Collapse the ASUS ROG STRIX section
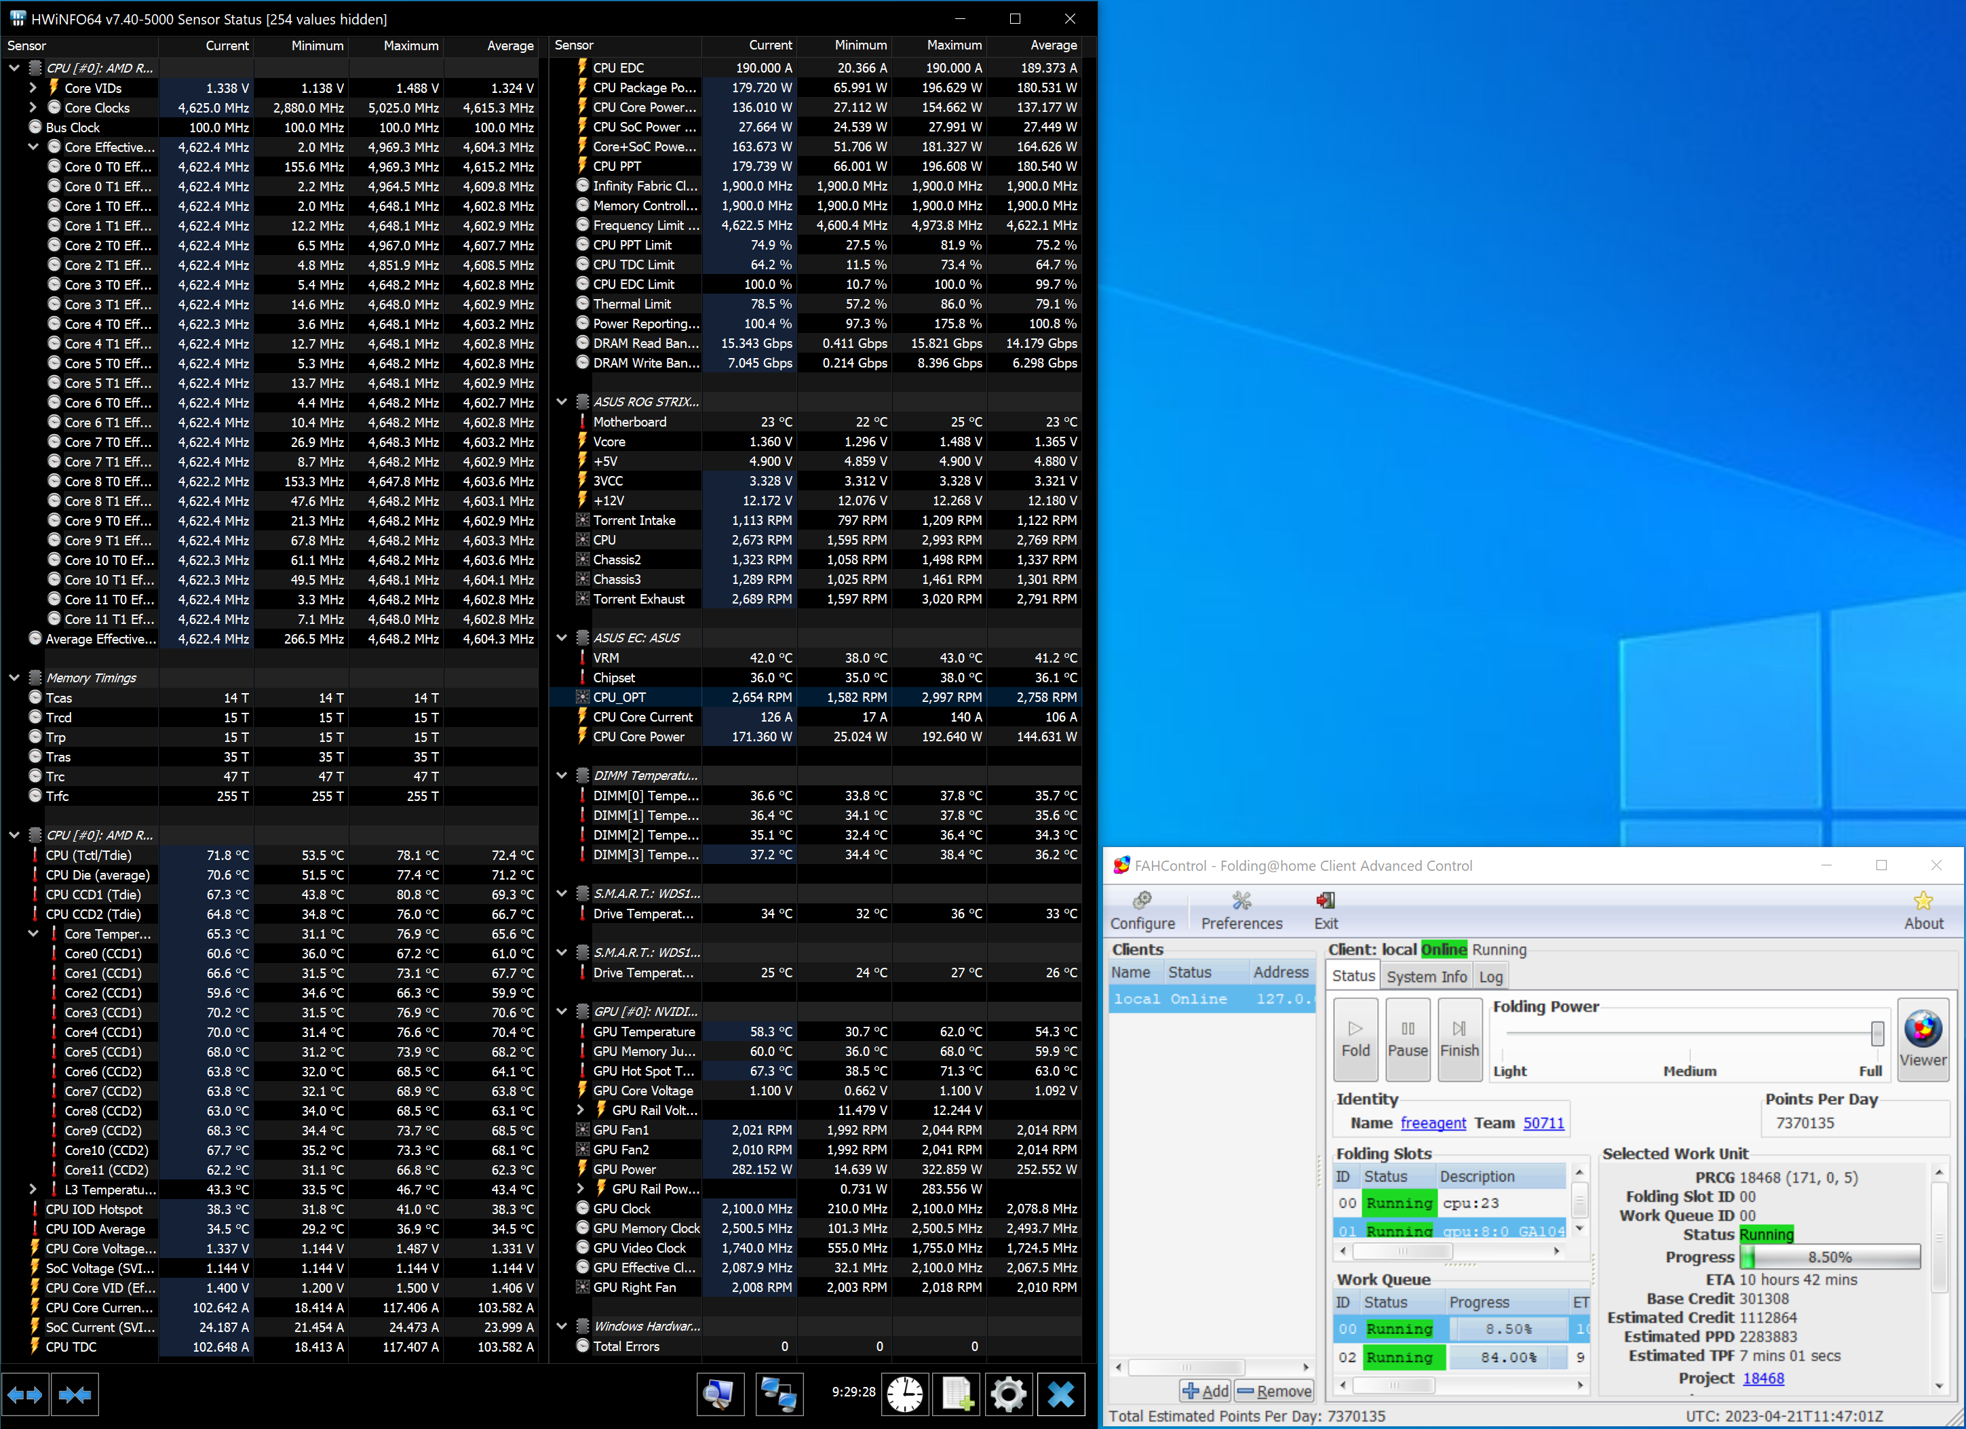Viewport: 1966px width, 1429px height. [562, 402]
